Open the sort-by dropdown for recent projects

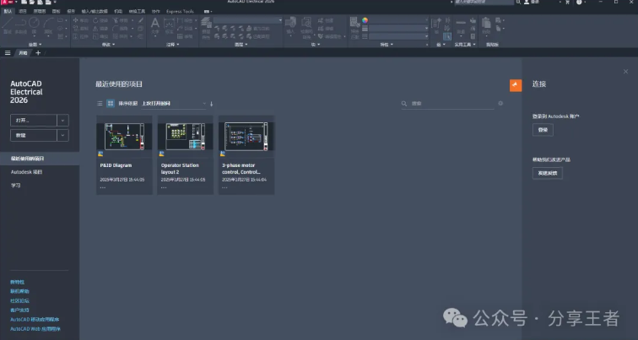174,104
